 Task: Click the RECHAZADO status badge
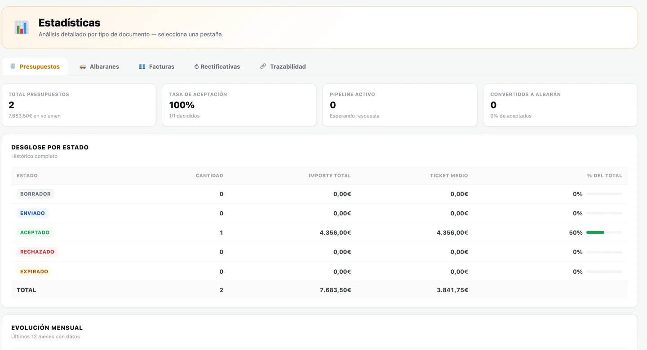point(37,252)
